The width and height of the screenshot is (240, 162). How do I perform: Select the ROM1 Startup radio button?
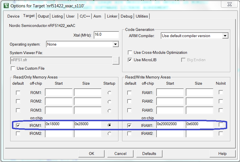click(x=109, y=93)
